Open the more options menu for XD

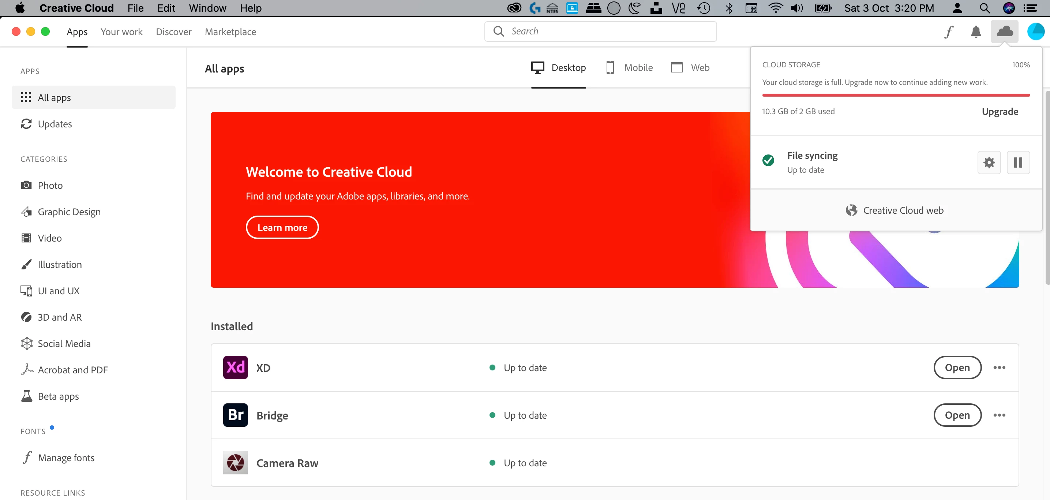tap(999, 367)
